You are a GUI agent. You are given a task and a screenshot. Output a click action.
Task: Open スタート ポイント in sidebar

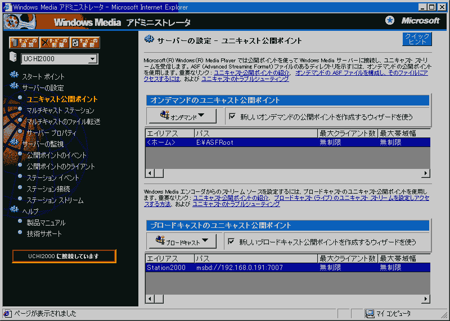click(43, 77)
